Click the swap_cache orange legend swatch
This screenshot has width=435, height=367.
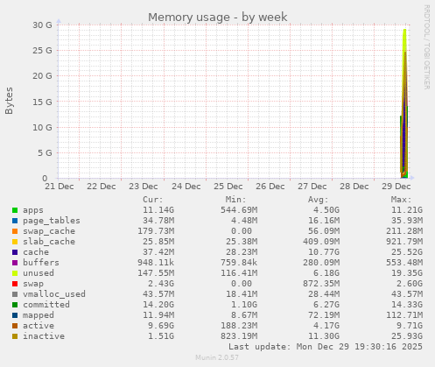pyautogui.click(x=15, y=231)
